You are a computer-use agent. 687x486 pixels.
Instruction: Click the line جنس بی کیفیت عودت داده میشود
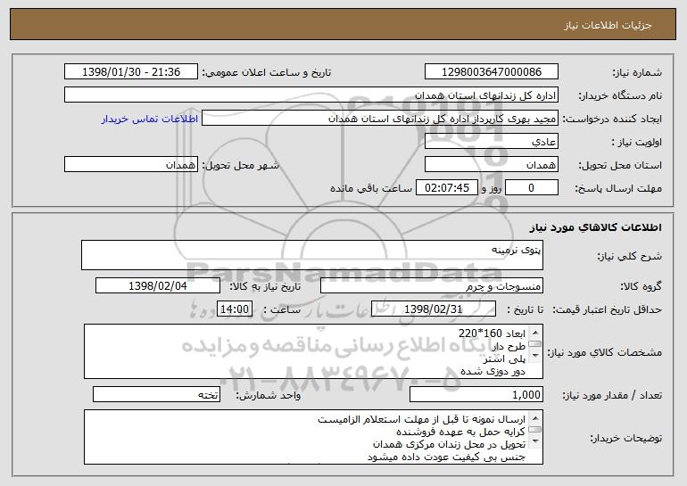[x=446, y=457]
